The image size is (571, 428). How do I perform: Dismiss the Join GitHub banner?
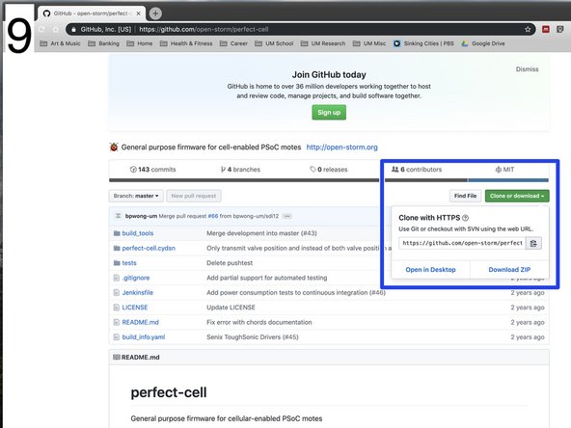click(527, 69)
